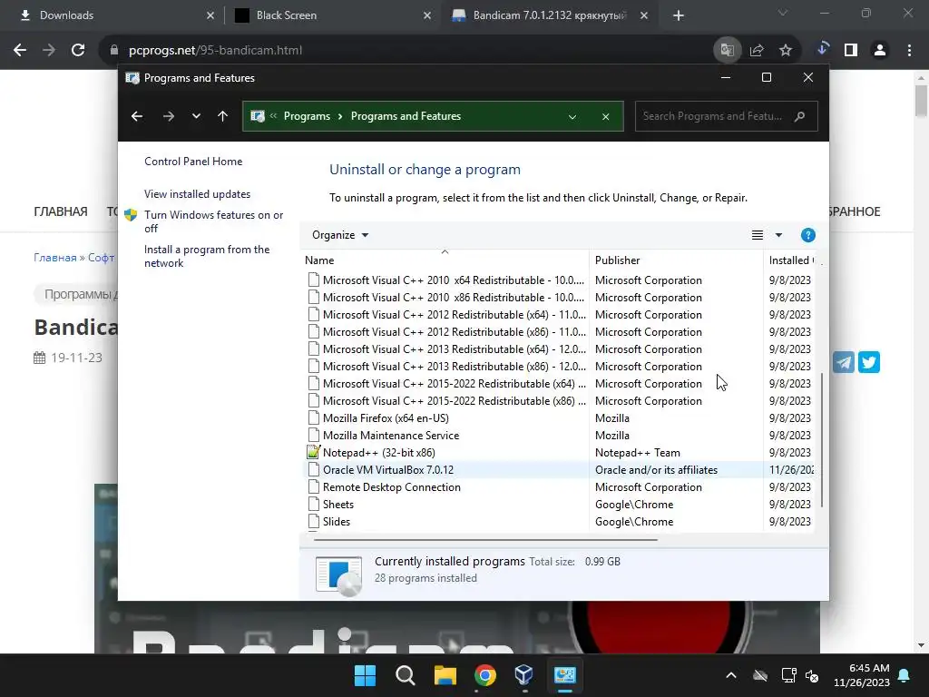Clear address bar X button
The width and height of the screenshot is (929, 697).
(x=605, y=117)
